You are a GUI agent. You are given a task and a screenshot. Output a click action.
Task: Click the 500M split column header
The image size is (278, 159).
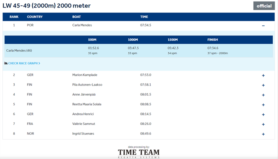click(x=92, y=40)
